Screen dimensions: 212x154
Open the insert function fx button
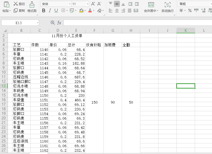59,23
